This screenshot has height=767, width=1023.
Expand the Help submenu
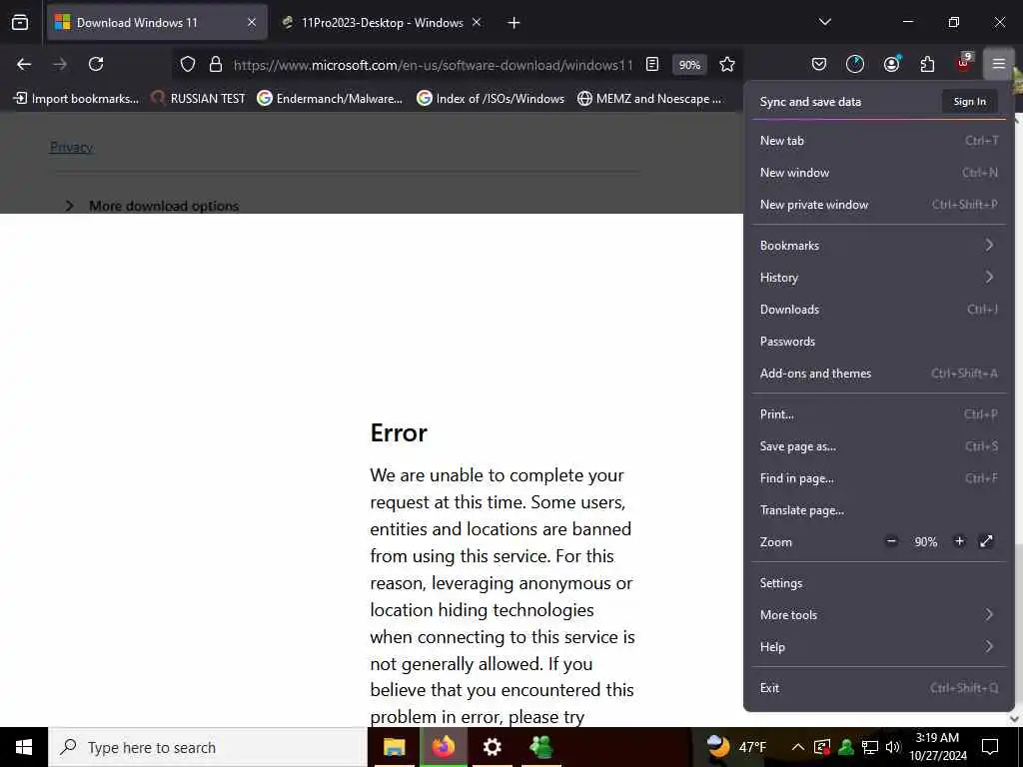[x=879, y=647]
